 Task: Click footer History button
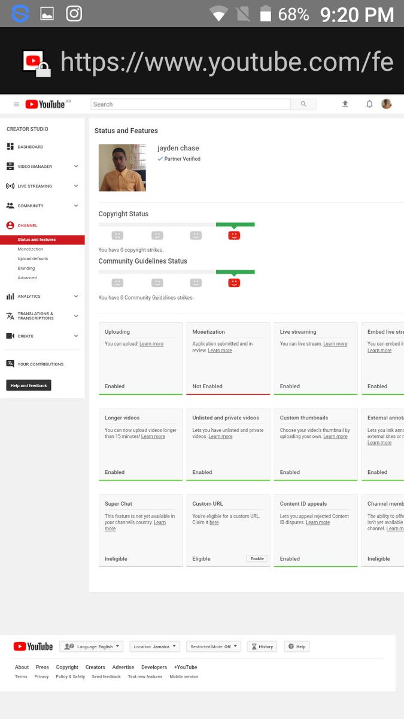click(262, 647)
